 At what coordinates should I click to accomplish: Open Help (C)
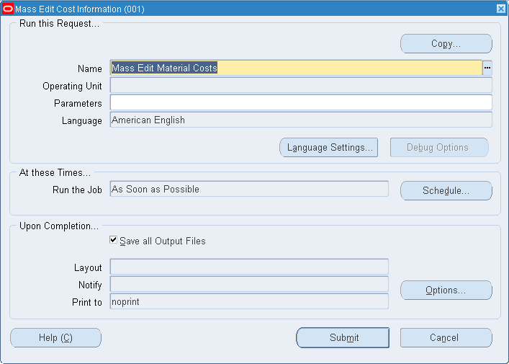[56, 337]
